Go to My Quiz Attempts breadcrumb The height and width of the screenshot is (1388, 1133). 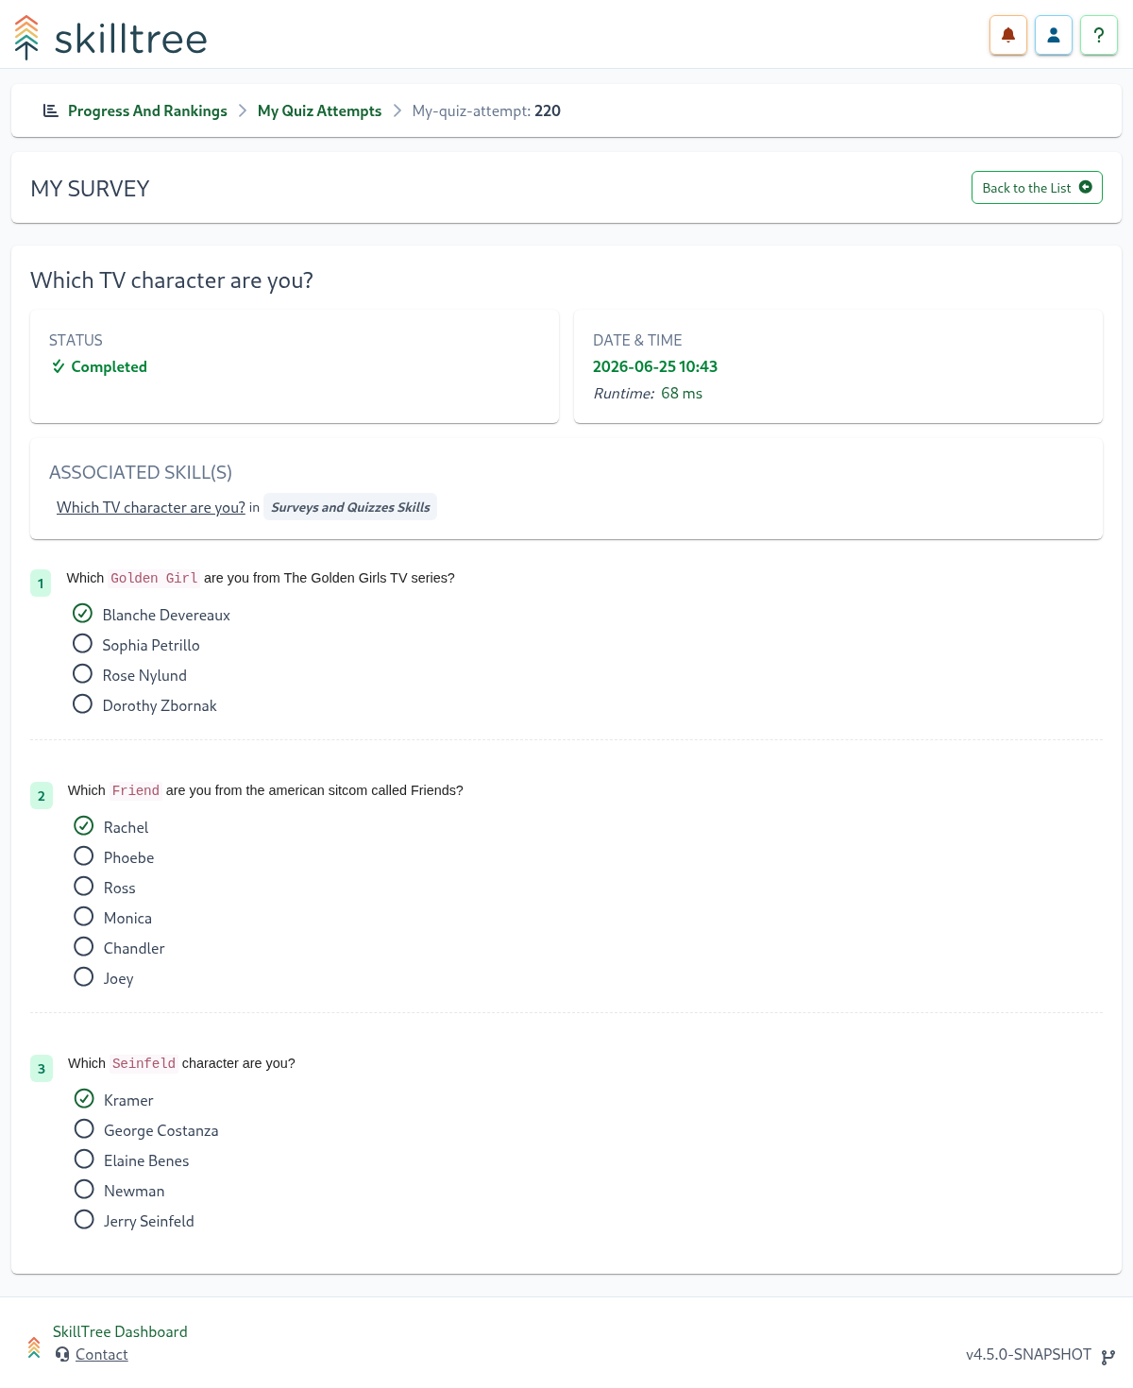coord(319,110)
